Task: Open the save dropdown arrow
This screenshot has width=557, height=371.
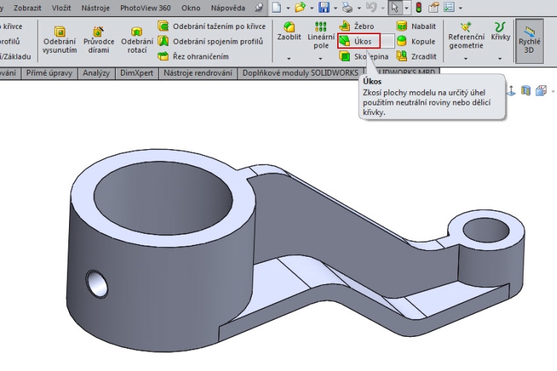Action: 336,8
